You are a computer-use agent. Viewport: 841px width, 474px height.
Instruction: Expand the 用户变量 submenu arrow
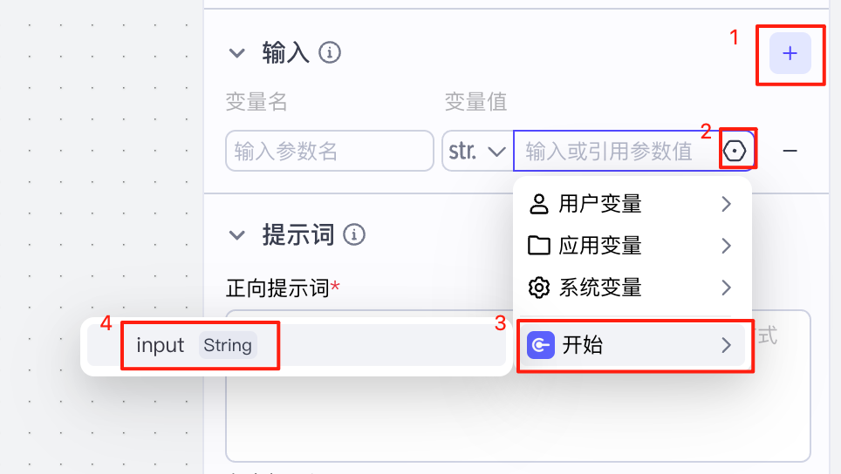(726, 204)
